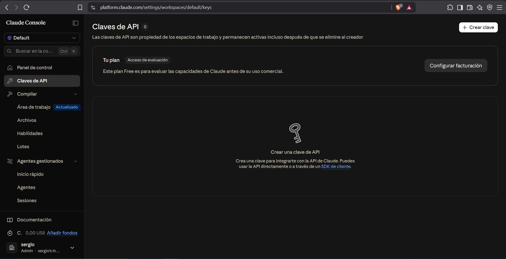Viewport: 506px width, 259px height.
Task: Open Habilidades in sidebar
Action: (x=30, y=133)
